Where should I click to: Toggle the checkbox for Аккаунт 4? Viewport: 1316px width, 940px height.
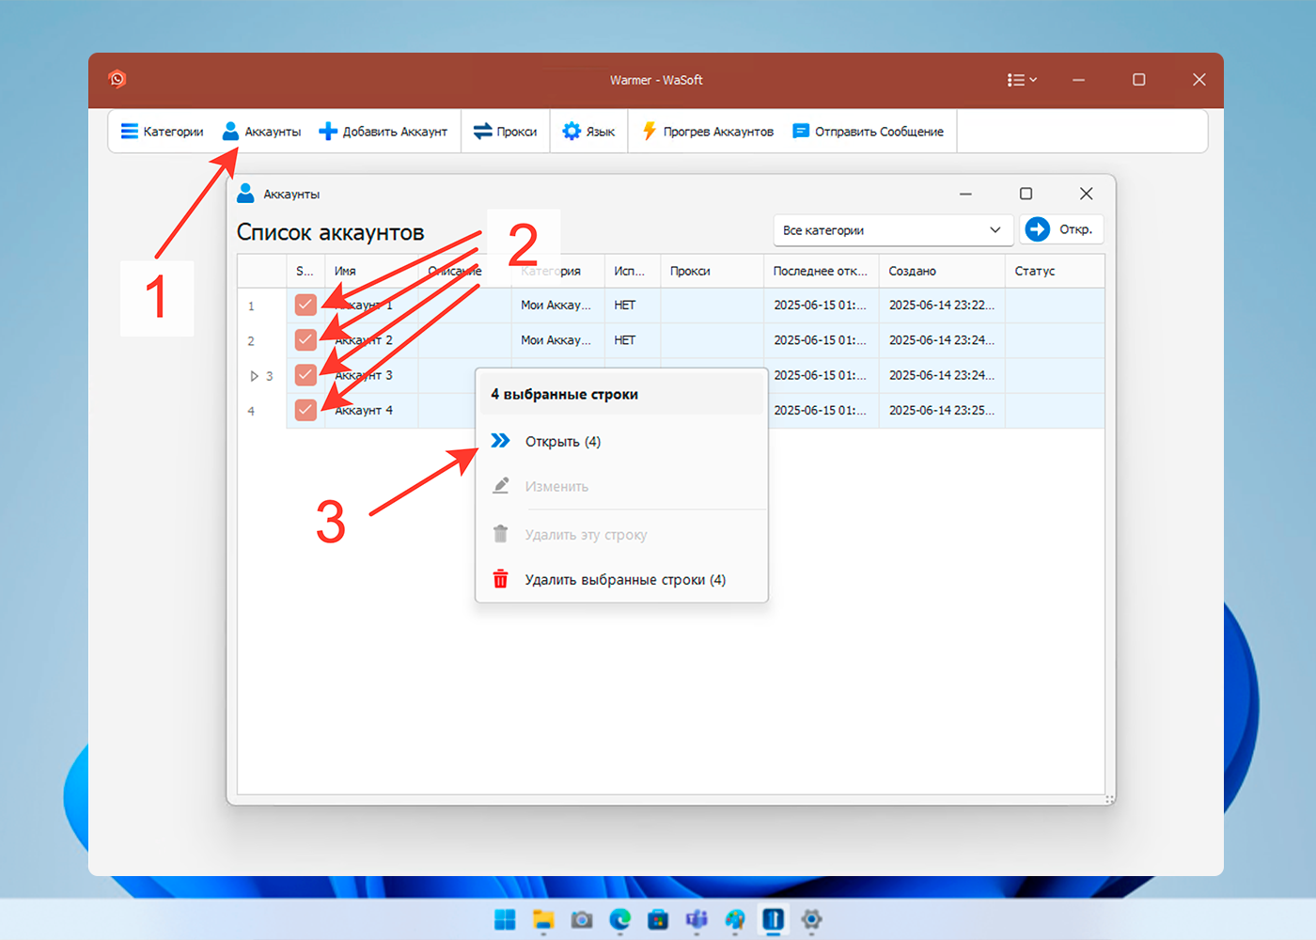[x=305, y=410]
